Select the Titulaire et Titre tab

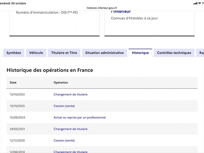click(x=64, y=53)
